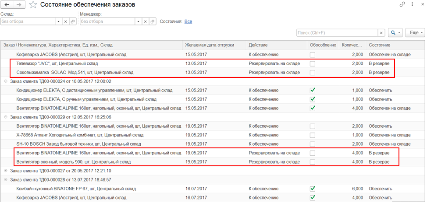Open the Еще menu

(x=415, y=33)
